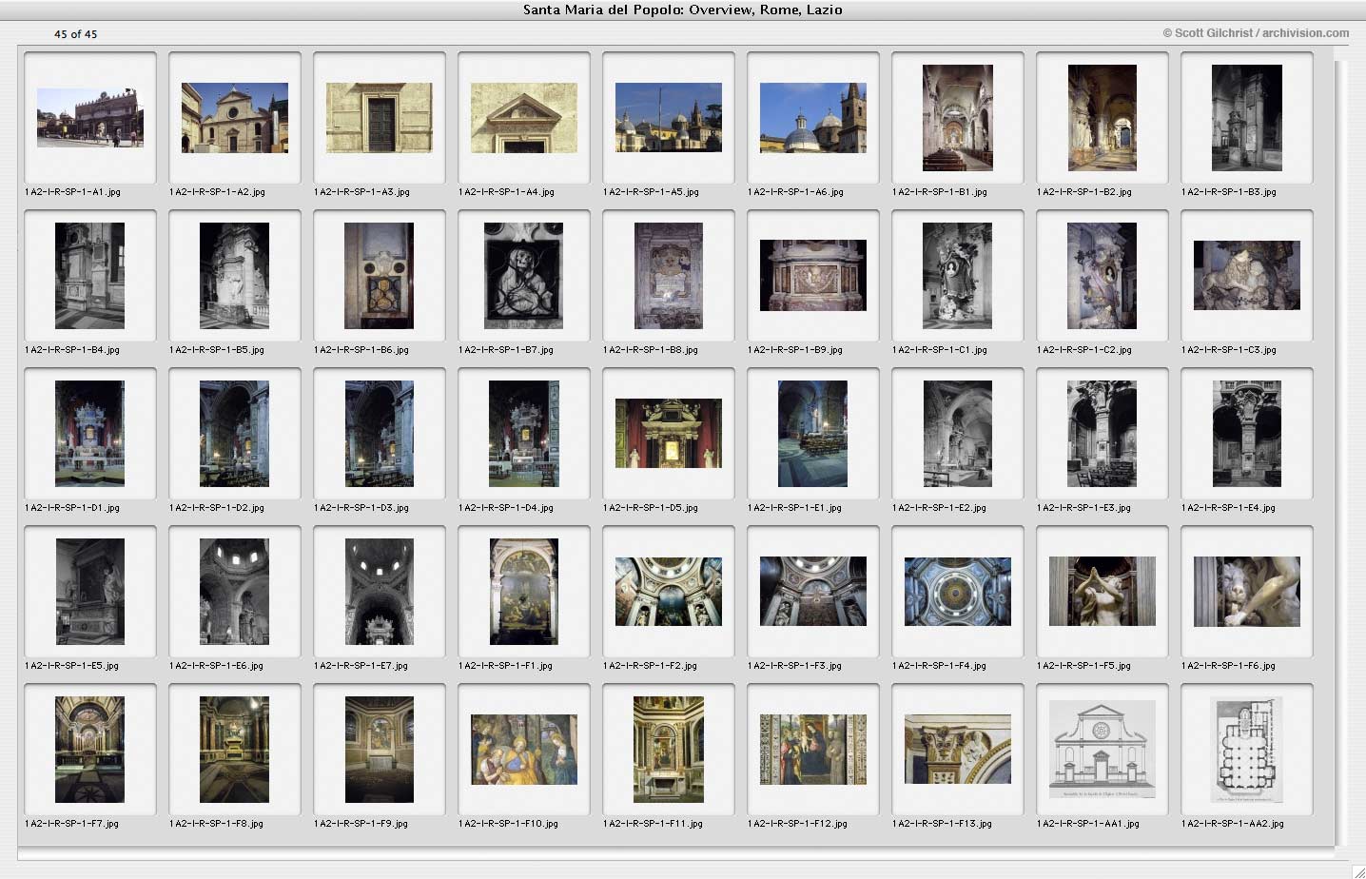
Task: Open the facade elevation drawing 1A2-I-R-SP-1-AA1.jpg
Action: (1103, 750)
